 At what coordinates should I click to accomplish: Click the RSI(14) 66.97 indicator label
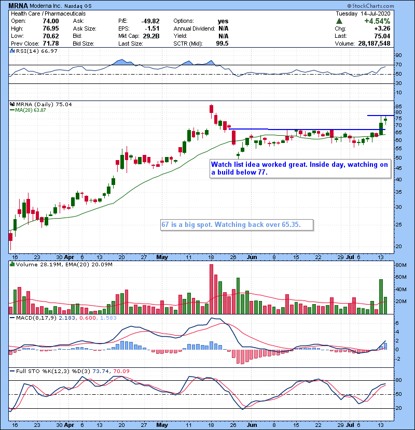click(36, 51)
